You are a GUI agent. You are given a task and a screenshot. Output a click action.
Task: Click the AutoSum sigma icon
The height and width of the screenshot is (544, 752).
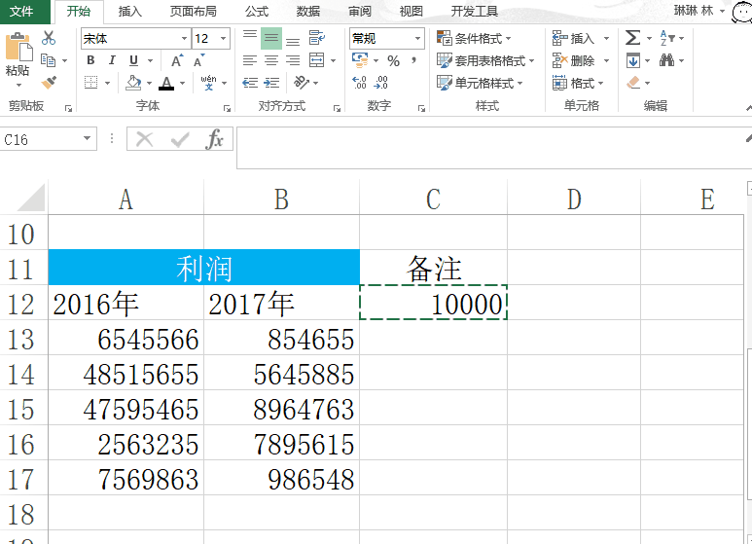633,37
